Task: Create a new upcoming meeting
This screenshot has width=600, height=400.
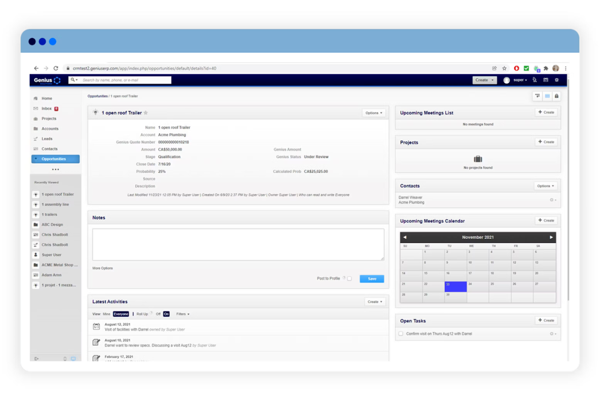Action: (546, 112)
